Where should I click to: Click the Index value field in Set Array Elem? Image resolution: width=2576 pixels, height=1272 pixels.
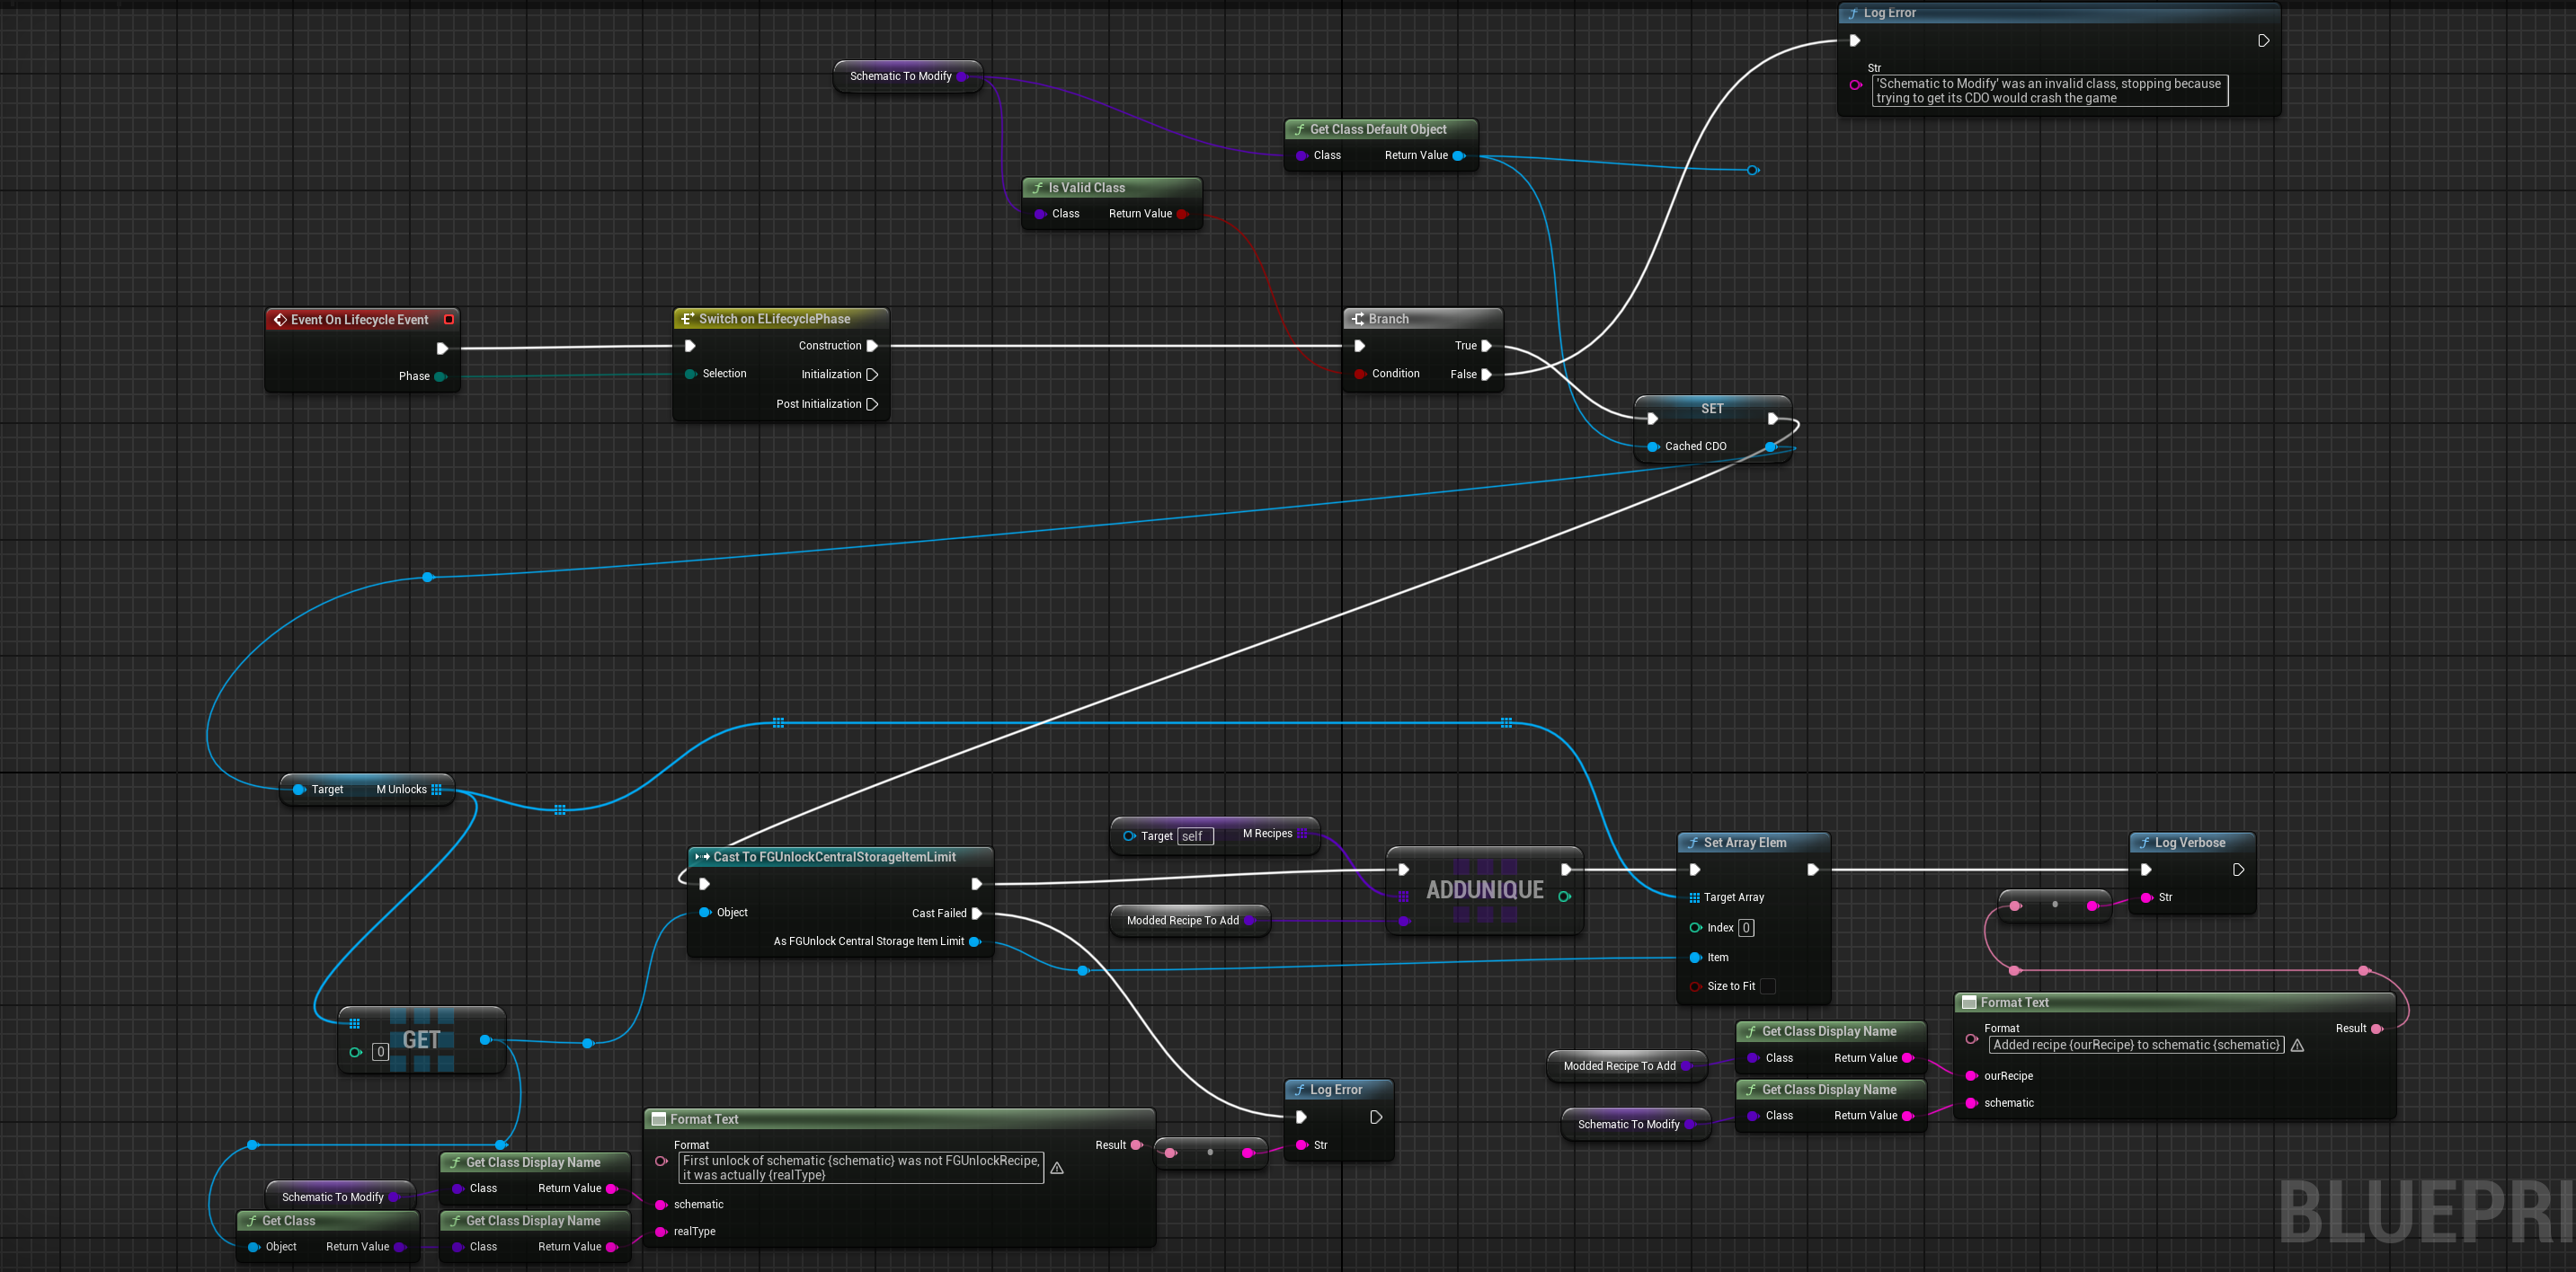[1746, 928]
